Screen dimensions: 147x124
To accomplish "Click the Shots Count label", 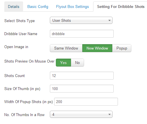I will [x=15, y=76].
